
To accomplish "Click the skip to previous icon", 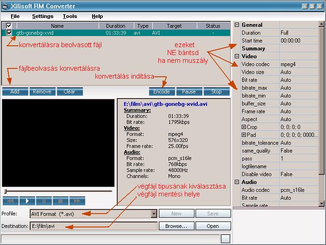I will [11, 201].
